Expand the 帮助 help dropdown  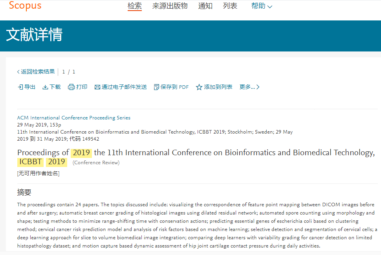point(262,6)
